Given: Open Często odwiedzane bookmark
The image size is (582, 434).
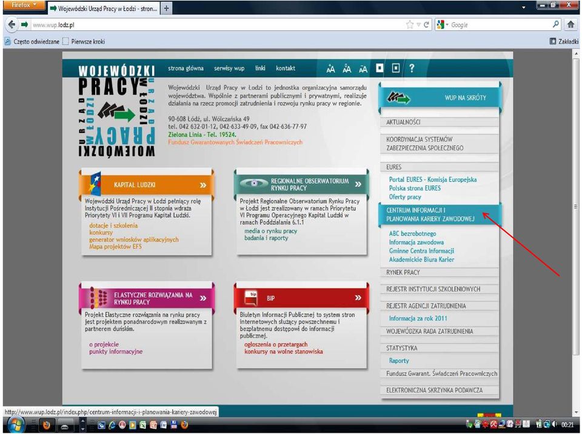Looking at the screenshot, I should tap(32, 42).
